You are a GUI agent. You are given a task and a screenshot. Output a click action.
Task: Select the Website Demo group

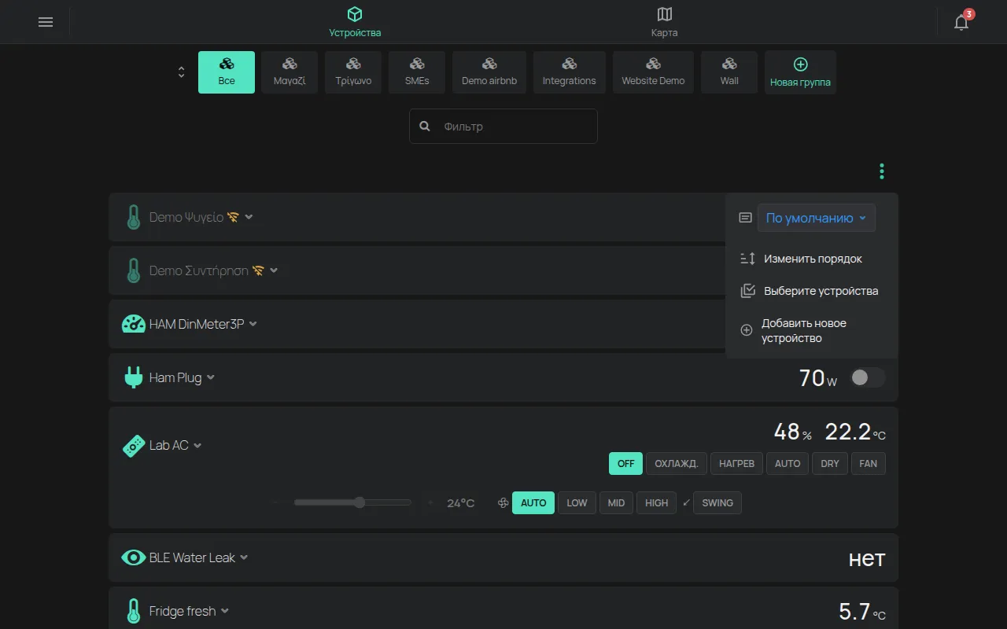coord(653,72)
